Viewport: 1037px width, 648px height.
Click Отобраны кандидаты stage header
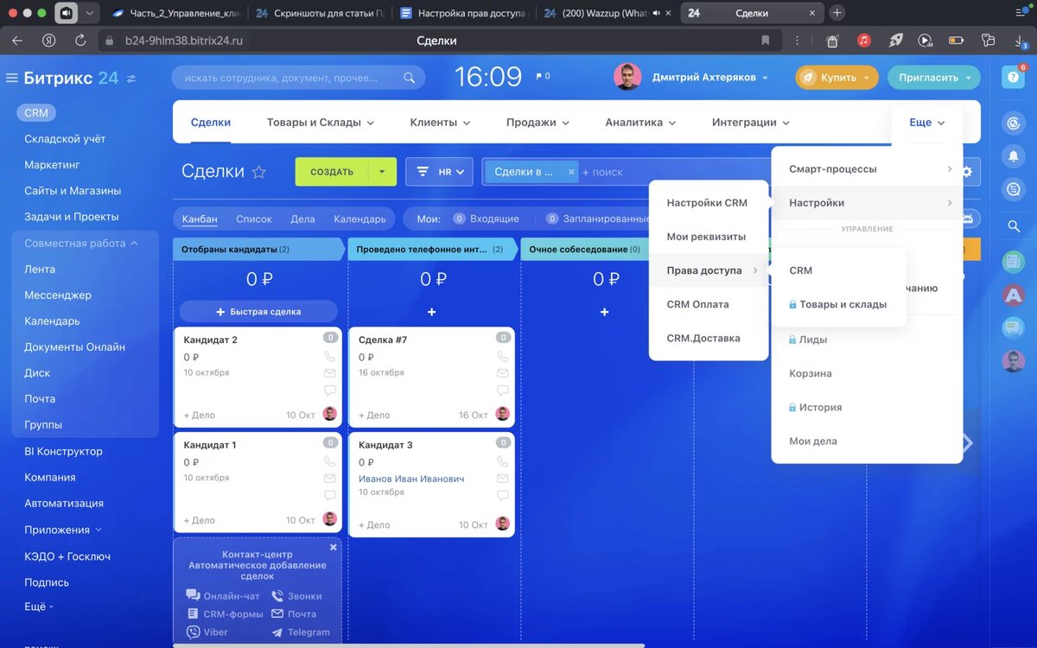(x=257, y=249)
